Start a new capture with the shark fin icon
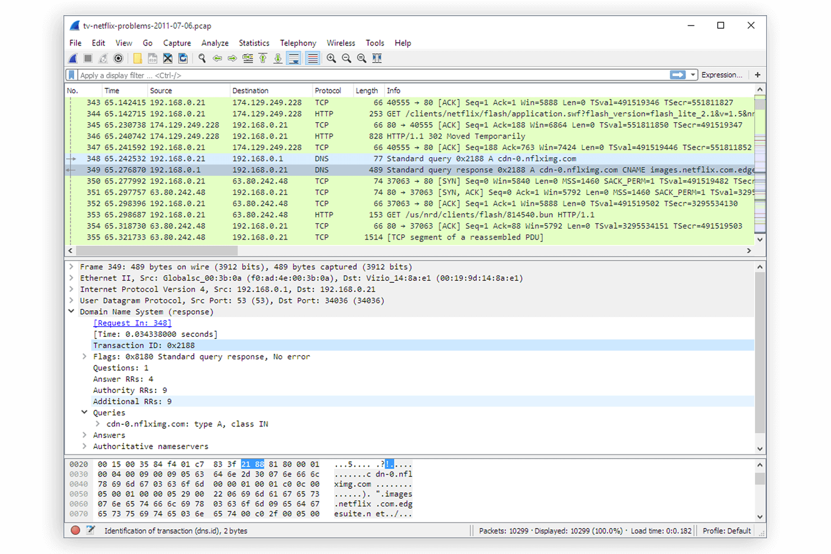 [73, 58]
